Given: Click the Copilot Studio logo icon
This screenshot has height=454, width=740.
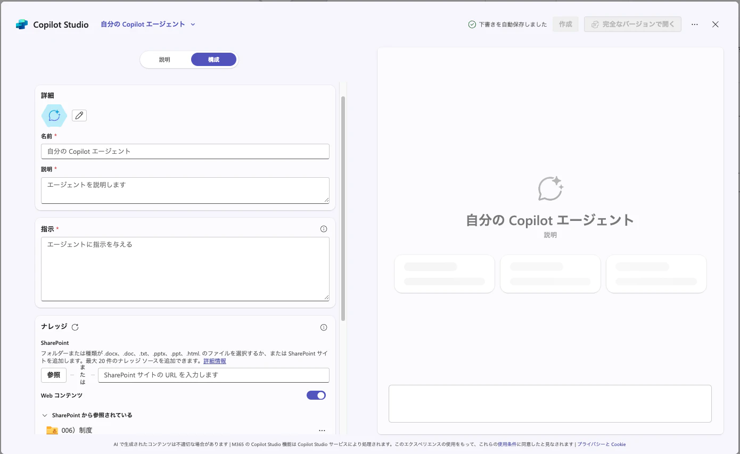Looking at the screenshot, I should tap(22, 24).
